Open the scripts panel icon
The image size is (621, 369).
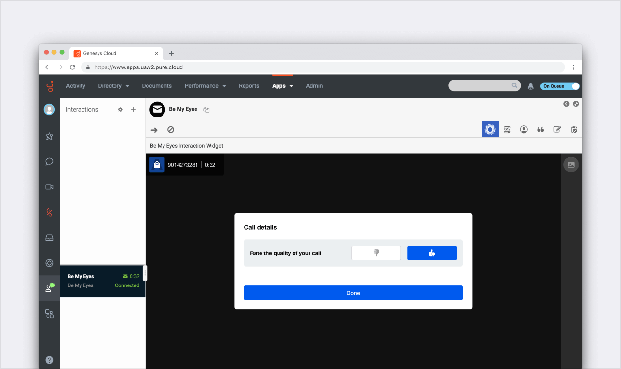(507, 130)
